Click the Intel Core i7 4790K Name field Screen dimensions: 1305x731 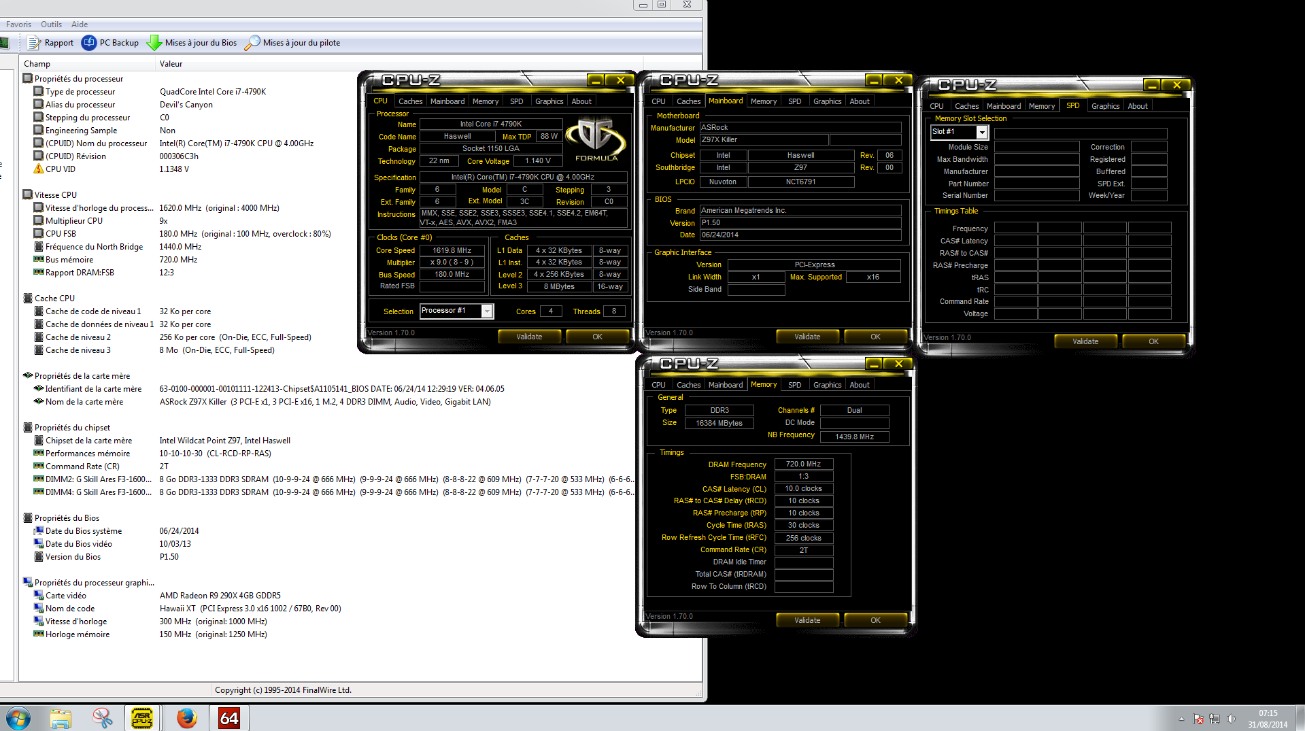click(491, 124)
